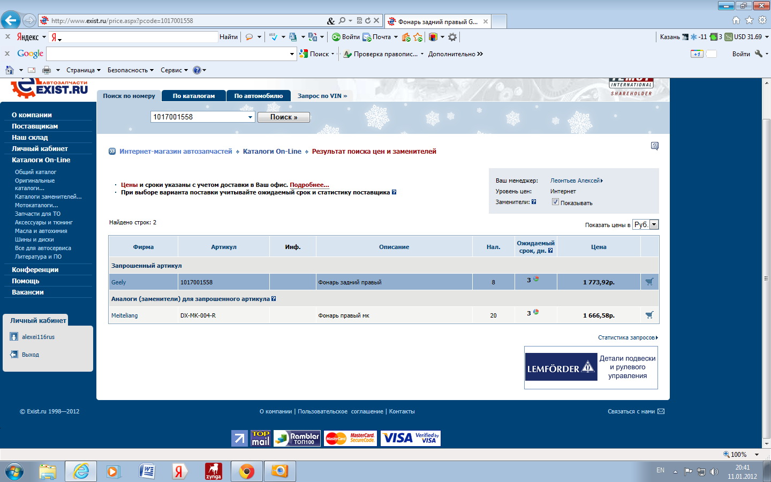Expand the Страница command bar menu
Viewport: 771px width, 482px height.
pos(84,70)
